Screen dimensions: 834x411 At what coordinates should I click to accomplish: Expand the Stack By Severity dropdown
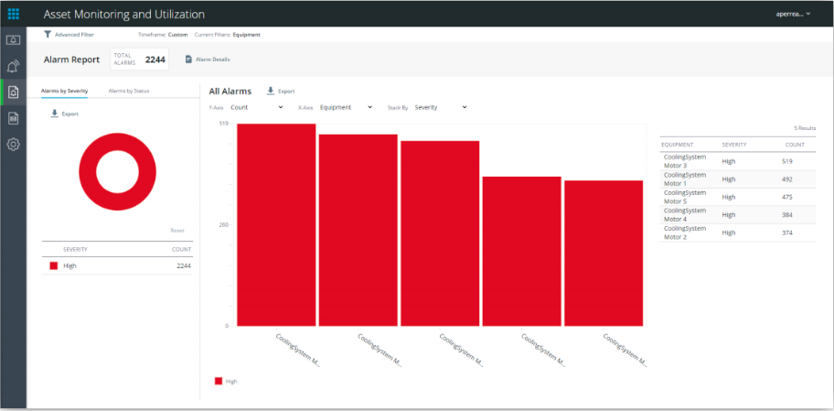coord(440,107)
